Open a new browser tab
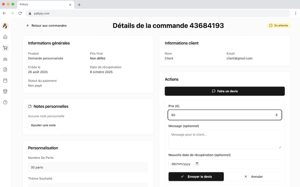The image size is (300, 187). click(x=79, y=5)
